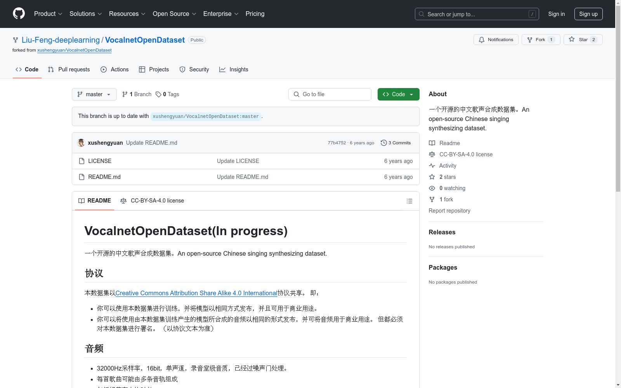Screen dimensions: 621x388
Task: Click the LICENSE file icon
Action: click(82, 161)
